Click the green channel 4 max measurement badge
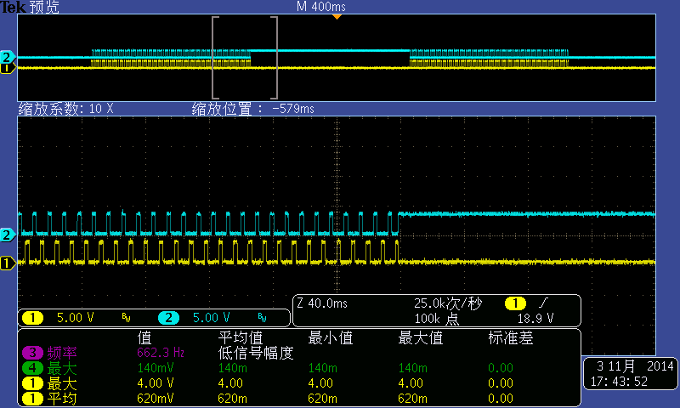This screenshot has height=408, width=680. 32,369
